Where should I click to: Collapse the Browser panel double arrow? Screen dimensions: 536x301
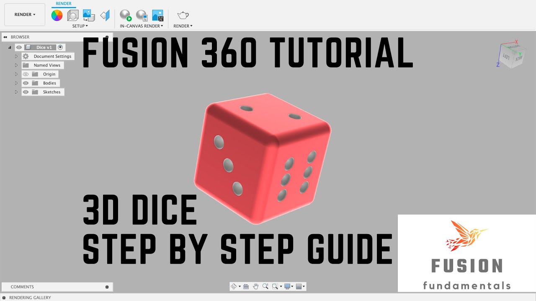(5, 37)
